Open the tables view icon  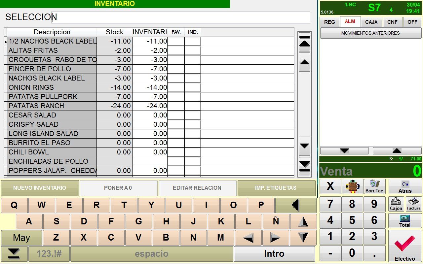point(352,186)
